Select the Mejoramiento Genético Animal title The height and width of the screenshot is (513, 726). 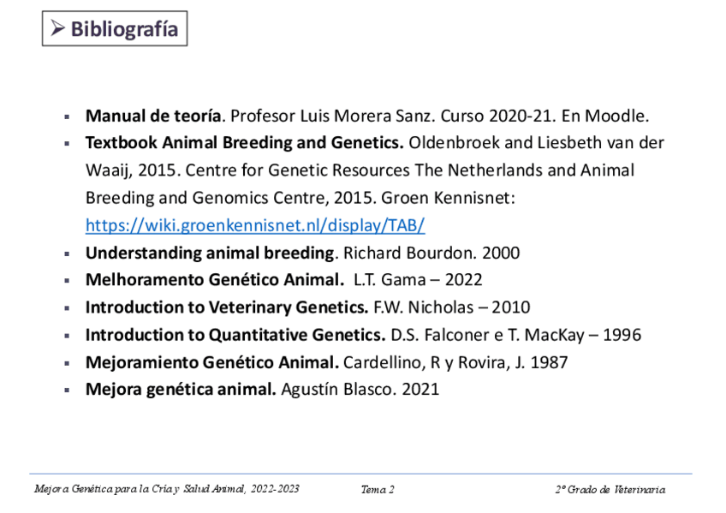[212, 362]
